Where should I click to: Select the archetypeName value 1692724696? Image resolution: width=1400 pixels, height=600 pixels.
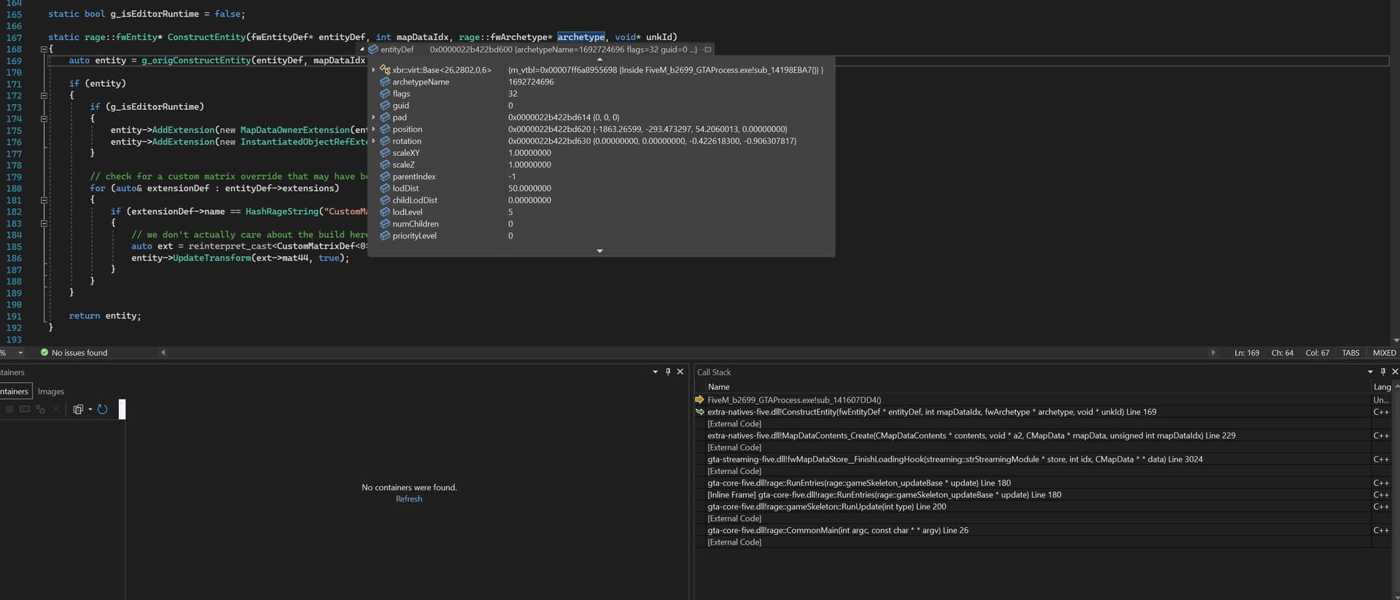click(x=531, y=82)
